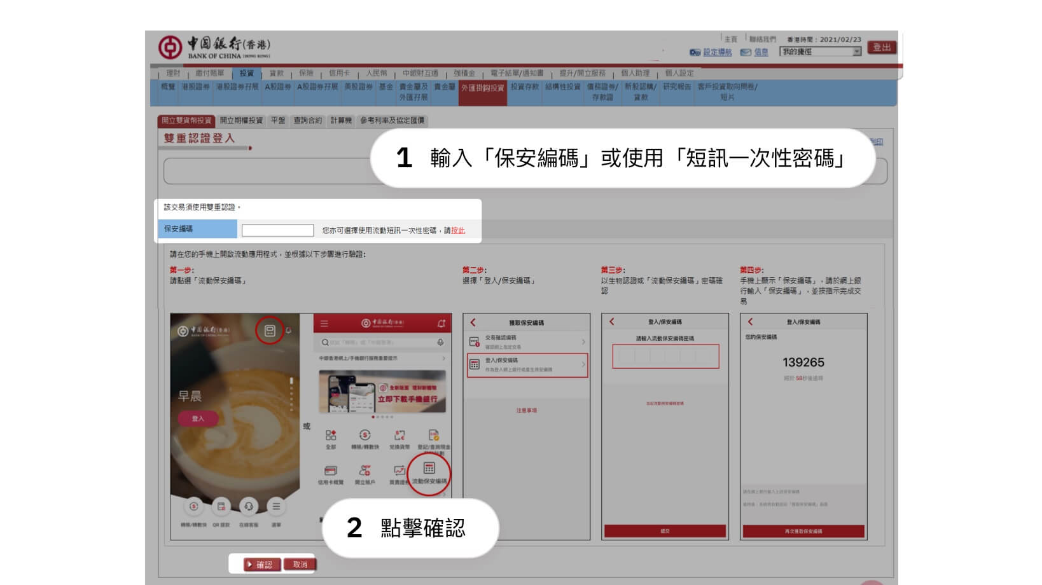Click the microphone icon in app search bar
This screenshot has width=1042, height=585.
click(440, 342)
